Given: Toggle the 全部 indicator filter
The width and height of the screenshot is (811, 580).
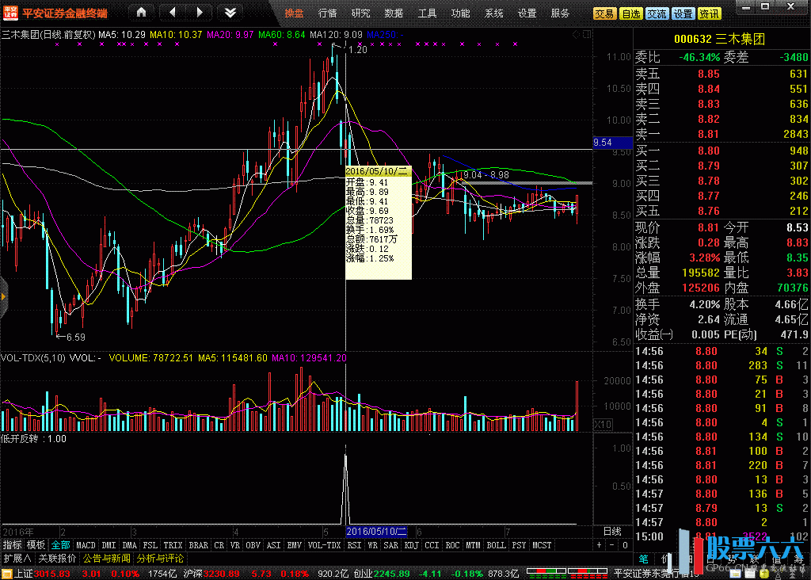Looking at the screenshot, I should coord(60,545).
